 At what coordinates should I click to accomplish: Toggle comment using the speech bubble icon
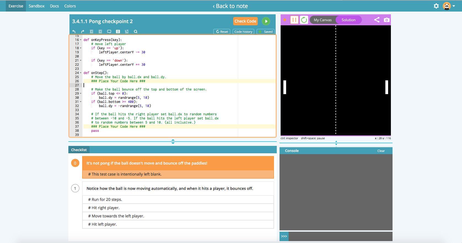point(109,32)
